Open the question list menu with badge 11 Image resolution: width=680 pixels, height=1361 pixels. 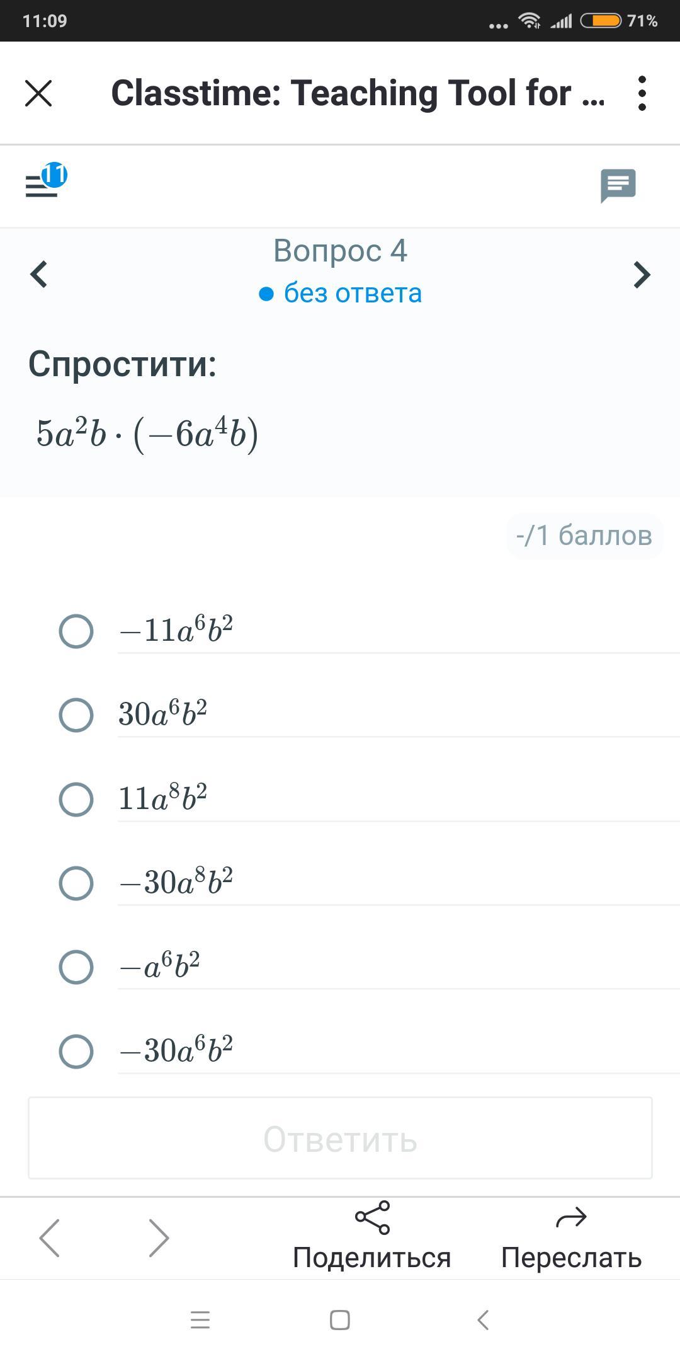click(44, 183)
